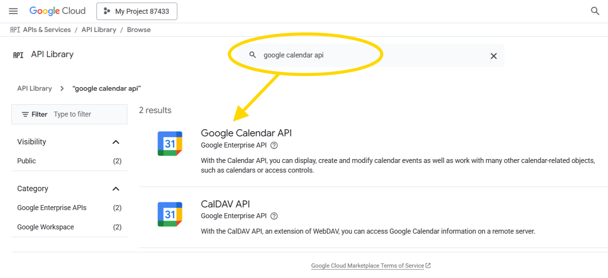Click the Browse breadcrumb item
608x278 pixels.
point(138,29)
